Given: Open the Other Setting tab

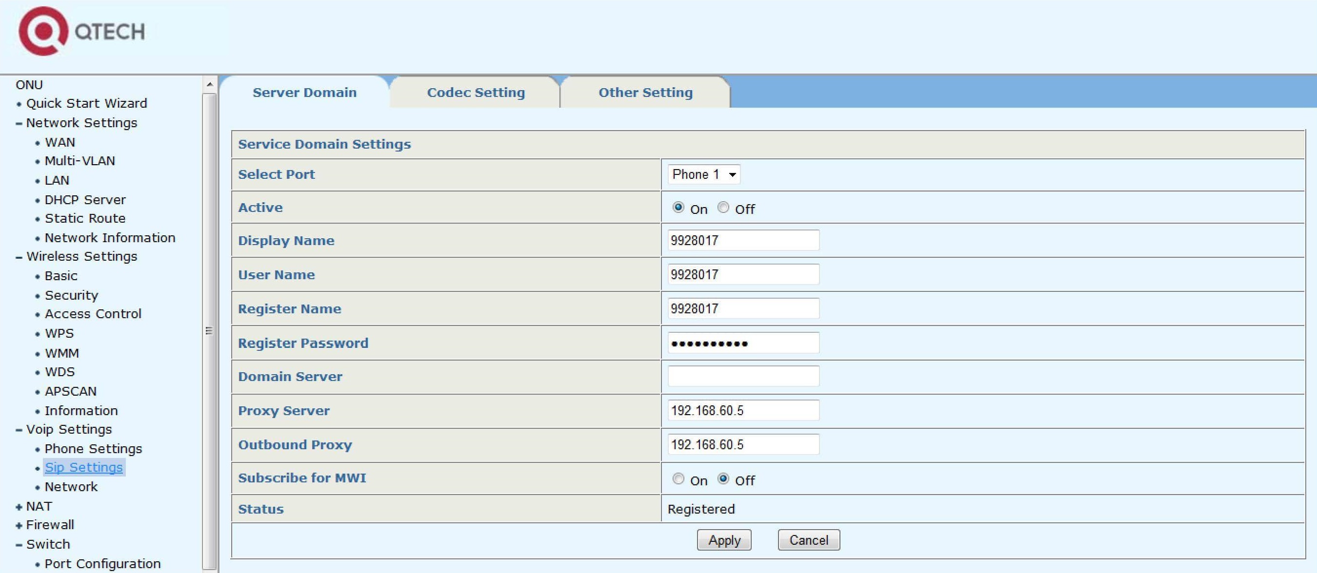Looking at the screenshot, I should pos(646,93).
